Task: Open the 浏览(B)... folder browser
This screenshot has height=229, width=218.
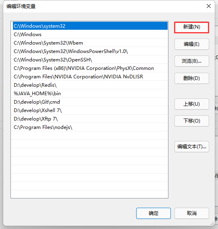Action: click(x=192, y=61)
